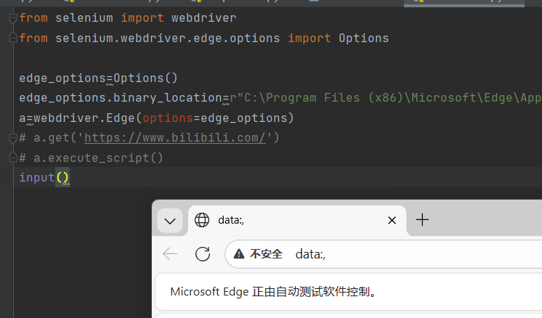
Task: Click "webdriver.Edge" in the code
Action: point(84,118)
